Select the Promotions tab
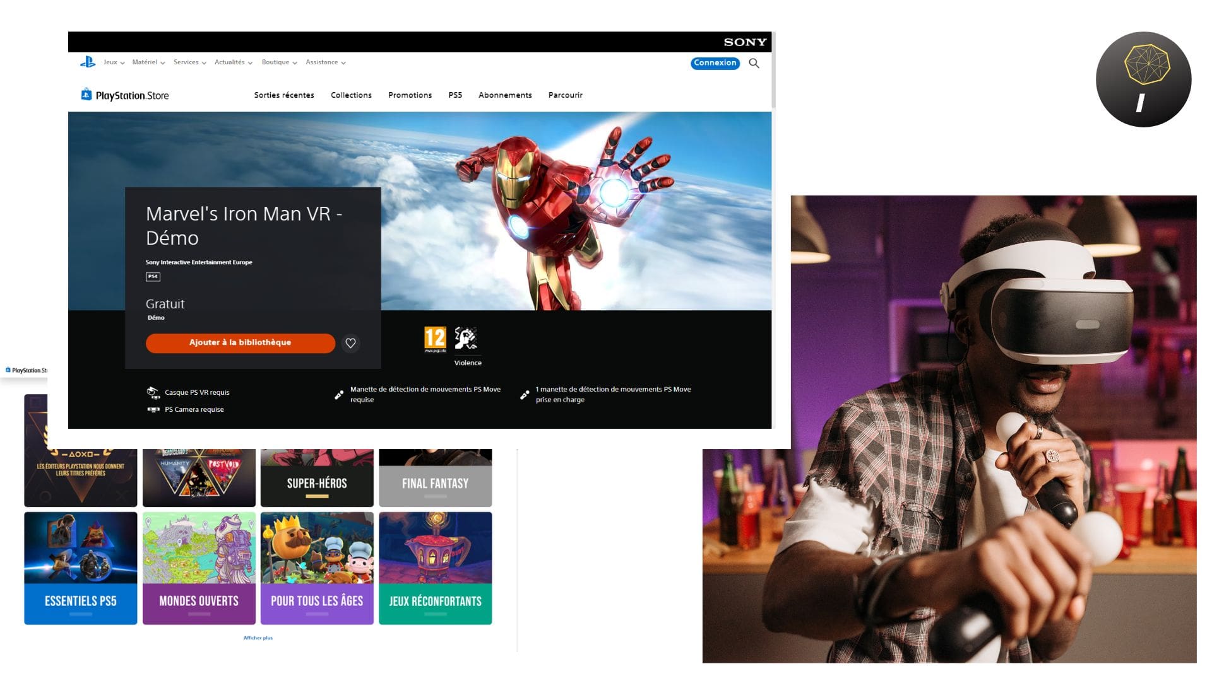This screenshot has height=681, width=1212. (410, 95)
